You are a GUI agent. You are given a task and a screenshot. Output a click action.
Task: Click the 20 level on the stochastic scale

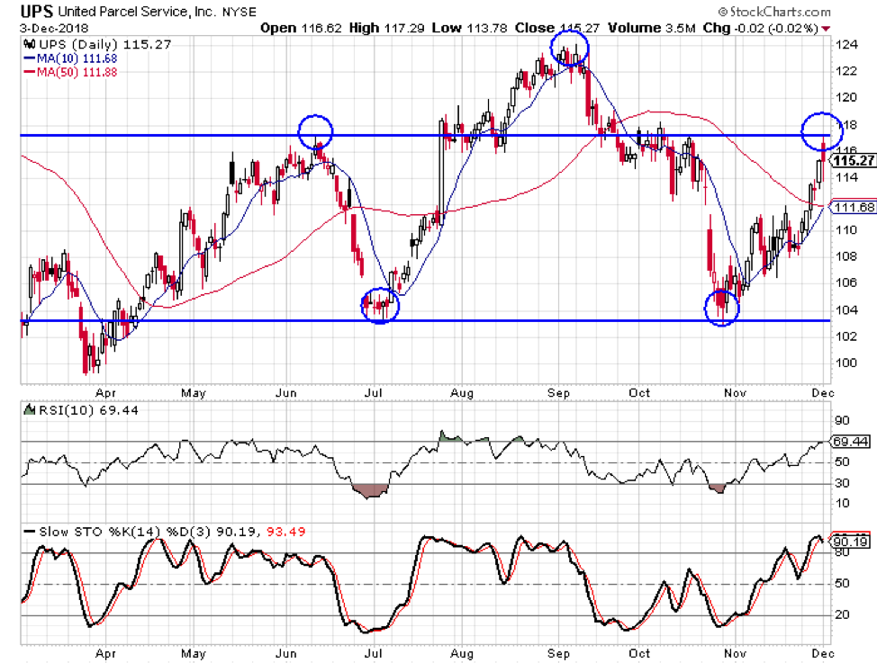pyautogui.click(x=842, y=614)
